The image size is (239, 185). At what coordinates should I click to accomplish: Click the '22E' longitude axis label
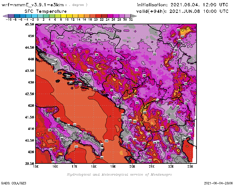[171, 166]
